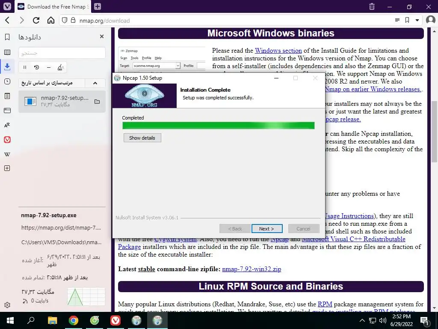Click Show details in Npcap setup
This screenshot has width=438, height=329.
142,138
